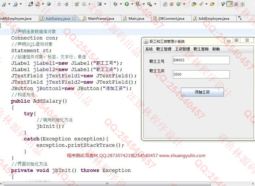This screenshot has height=186, width=255.
Task: Toggle mark occurrences highlighter icon
Action: pyautogui.click(x=230, y=4)
